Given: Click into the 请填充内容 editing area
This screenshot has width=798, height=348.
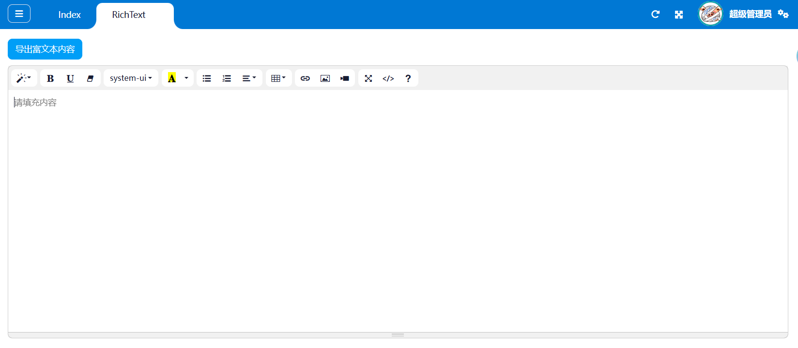Looking at the screenshot, I should coord(398,211).
